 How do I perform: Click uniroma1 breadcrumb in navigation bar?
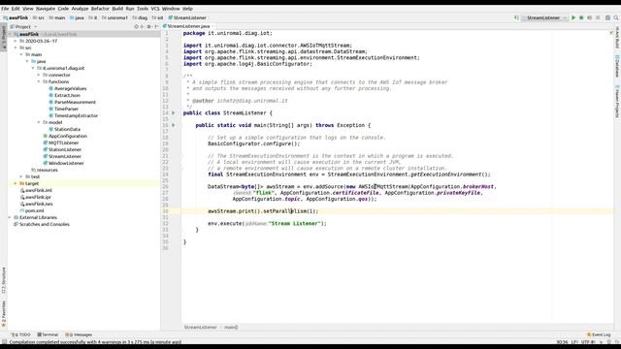click(114, 17)
